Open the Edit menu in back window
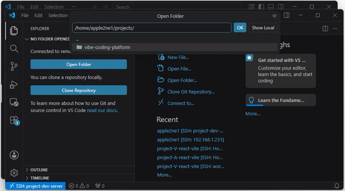Viewport: 345px width, 191px height. pos(34,7)
